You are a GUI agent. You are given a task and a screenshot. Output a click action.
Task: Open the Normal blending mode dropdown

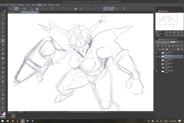click(x=165, y=42)
